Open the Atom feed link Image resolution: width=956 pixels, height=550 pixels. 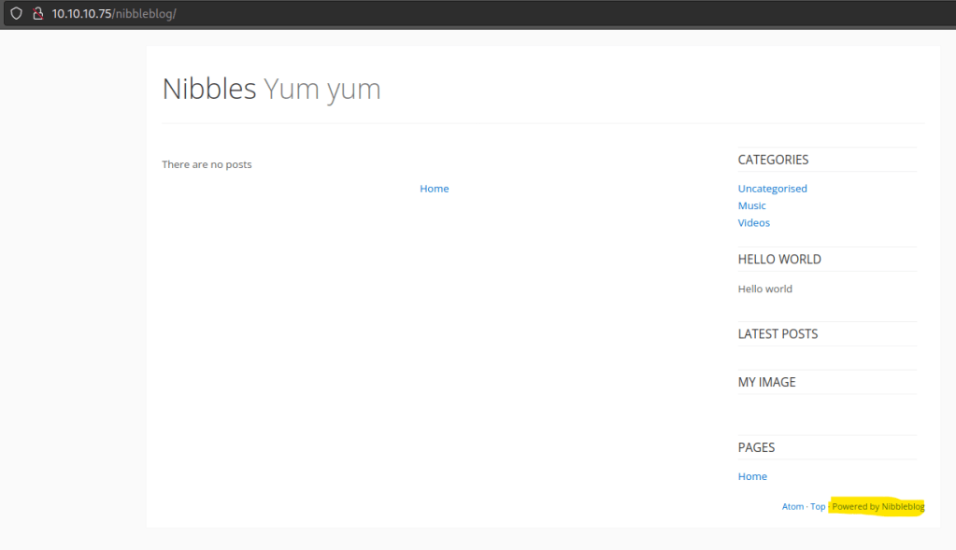click(x=792, y=507)
